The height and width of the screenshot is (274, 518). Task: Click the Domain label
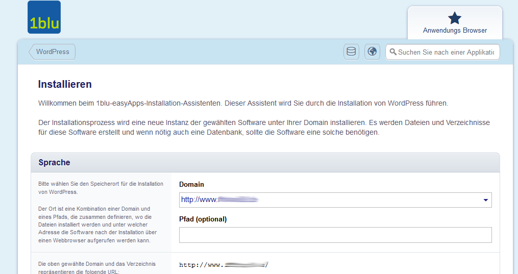pos(191,185)
